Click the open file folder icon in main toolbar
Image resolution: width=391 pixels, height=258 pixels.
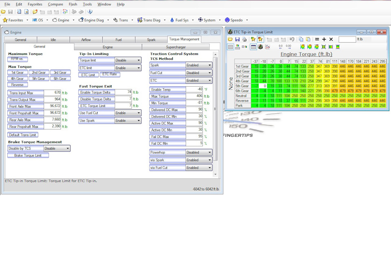click(x=3, y=12)
